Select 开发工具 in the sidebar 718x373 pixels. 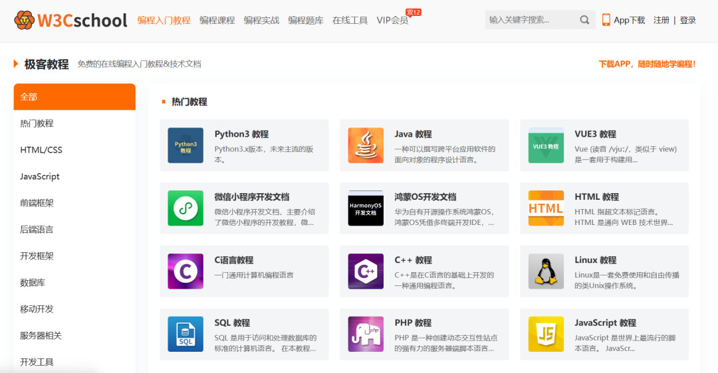pos(74,362)
